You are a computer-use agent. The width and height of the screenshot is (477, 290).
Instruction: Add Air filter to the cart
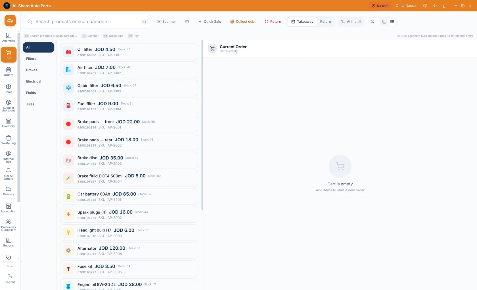[129, 70]
